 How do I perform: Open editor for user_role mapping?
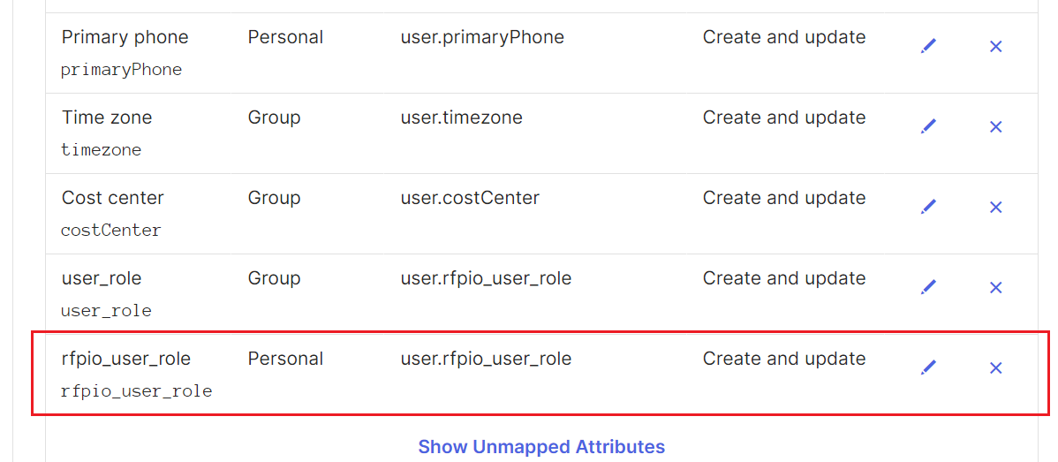tap(928, 286)
